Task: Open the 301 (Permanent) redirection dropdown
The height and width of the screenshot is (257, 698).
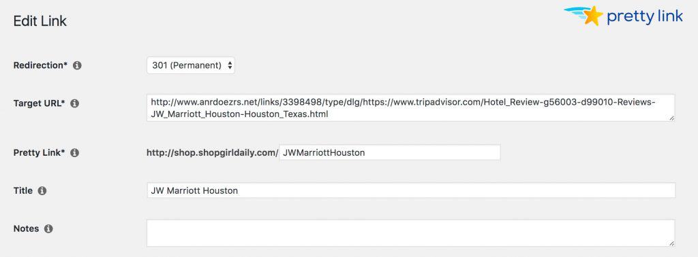Action: [x=191, y=65]
